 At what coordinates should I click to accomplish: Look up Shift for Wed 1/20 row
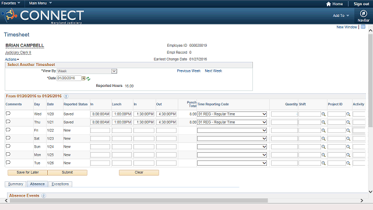pos(323,114)
